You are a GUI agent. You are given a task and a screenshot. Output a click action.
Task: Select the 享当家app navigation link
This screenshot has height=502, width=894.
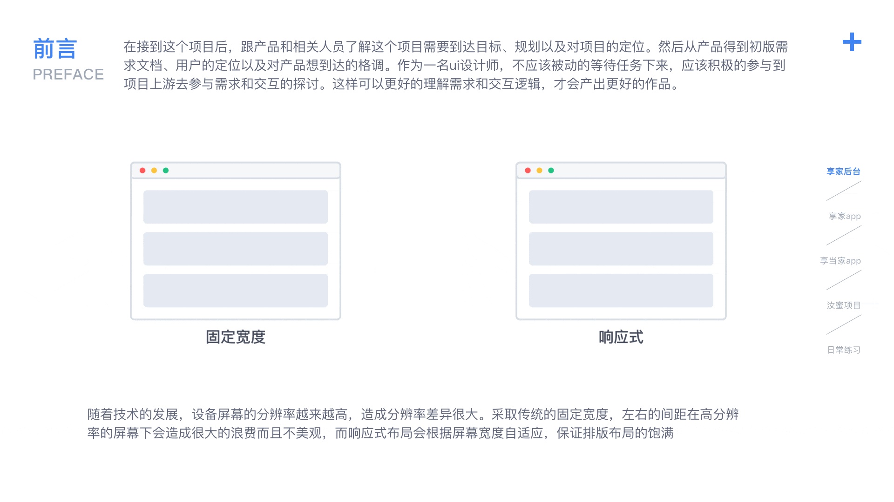click(x=840, y=261)
